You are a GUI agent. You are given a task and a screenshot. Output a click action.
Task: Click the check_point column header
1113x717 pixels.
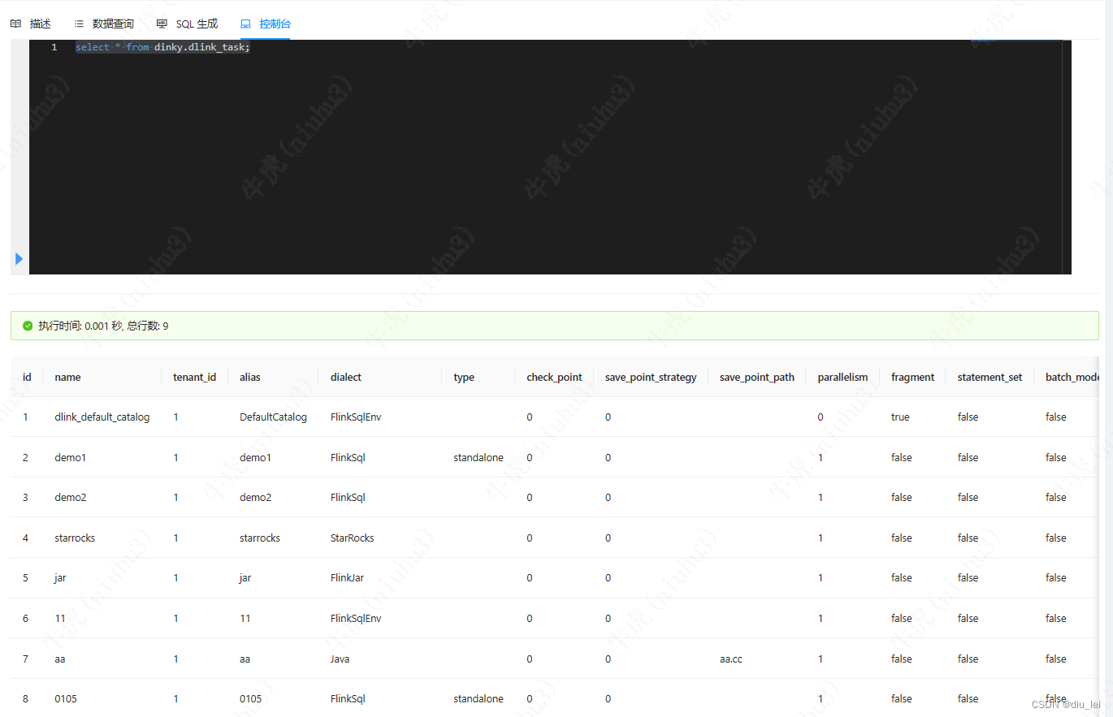pyautogui.click(x=554, y=377)
